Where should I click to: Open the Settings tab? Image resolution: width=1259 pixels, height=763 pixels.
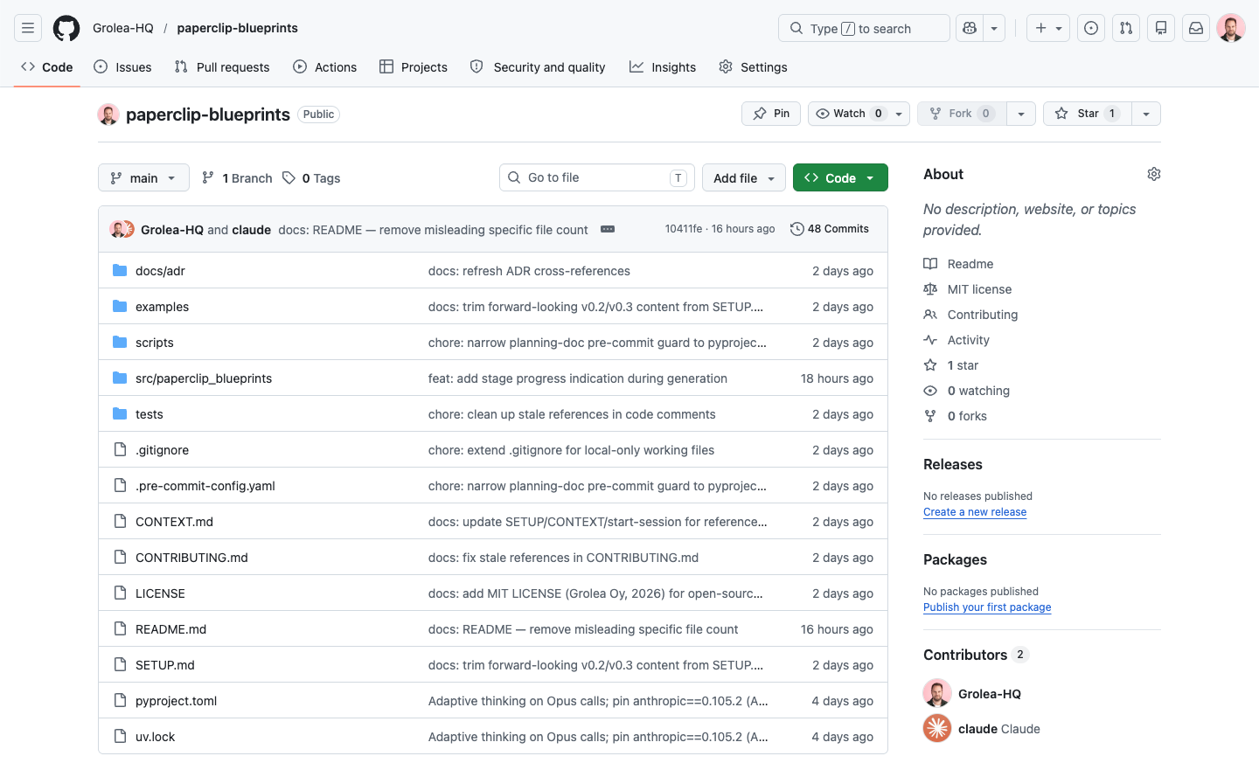tap(753, 67)
